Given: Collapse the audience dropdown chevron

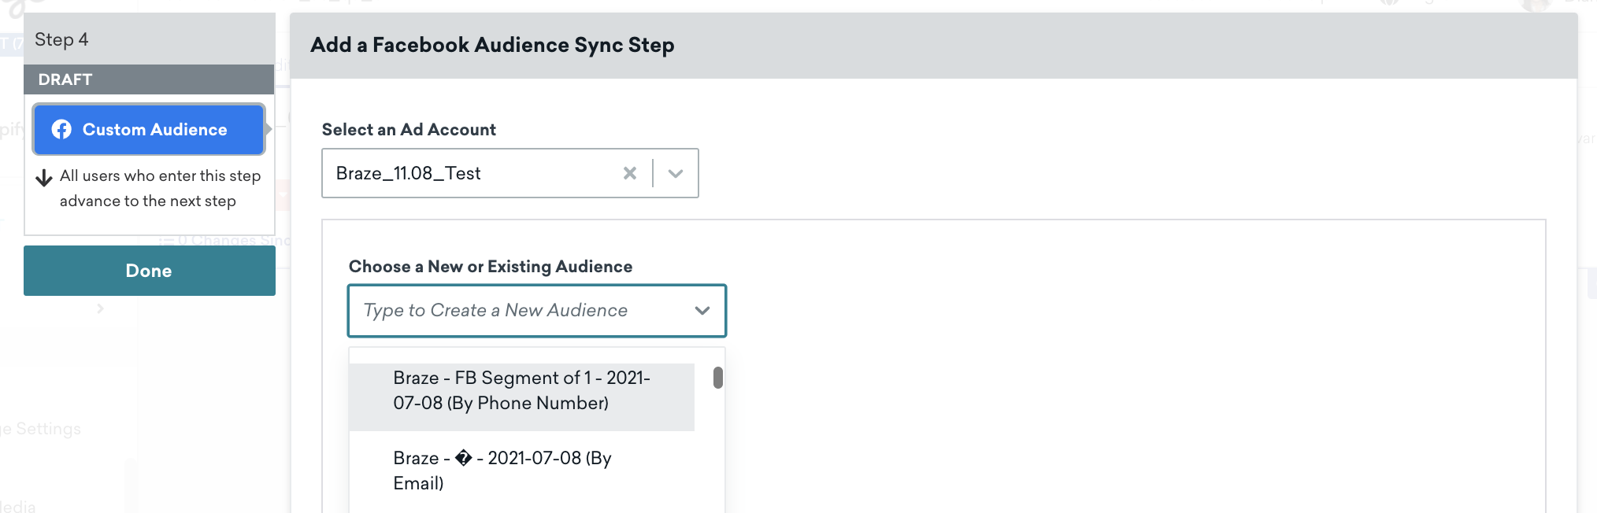Looking at the screenshot, I should click(x=702, y=310).
